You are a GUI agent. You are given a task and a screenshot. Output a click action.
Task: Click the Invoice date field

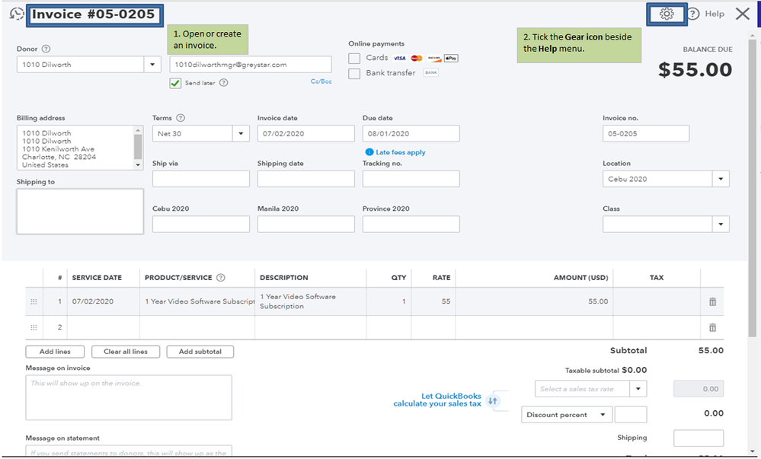point(305,133)
